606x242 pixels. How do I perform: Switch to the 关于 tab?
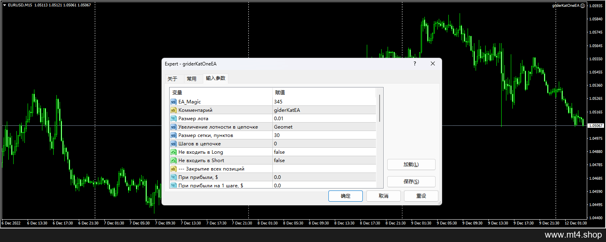[x=172, y=79]
